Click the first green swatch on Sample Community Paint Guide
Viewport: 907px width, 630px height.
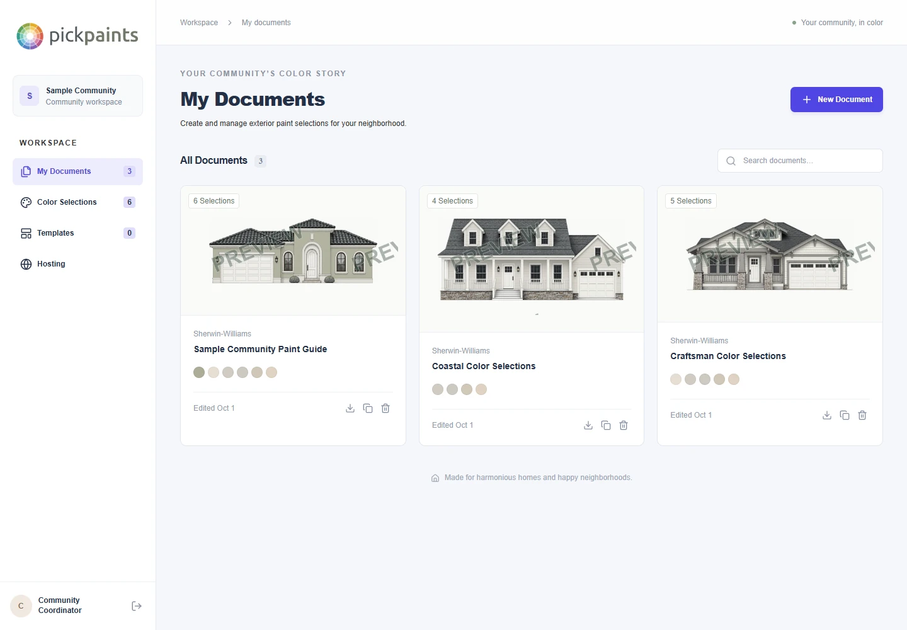(x=199, y=372)
